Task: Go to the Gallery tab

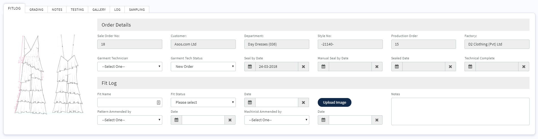Action: (x=99, y=10)
